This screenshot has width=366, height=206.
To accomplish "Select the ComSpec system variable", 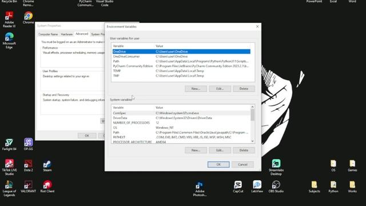I will pos(181,113).
